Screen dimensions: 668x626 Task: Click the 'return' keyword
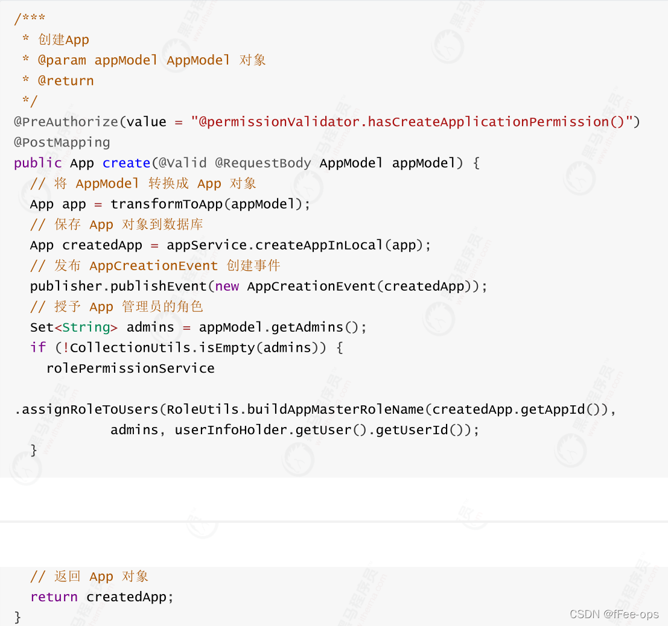click(54, 597)
